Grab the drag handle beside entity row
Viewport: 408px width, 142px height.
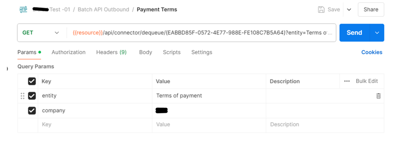point(22,96)
